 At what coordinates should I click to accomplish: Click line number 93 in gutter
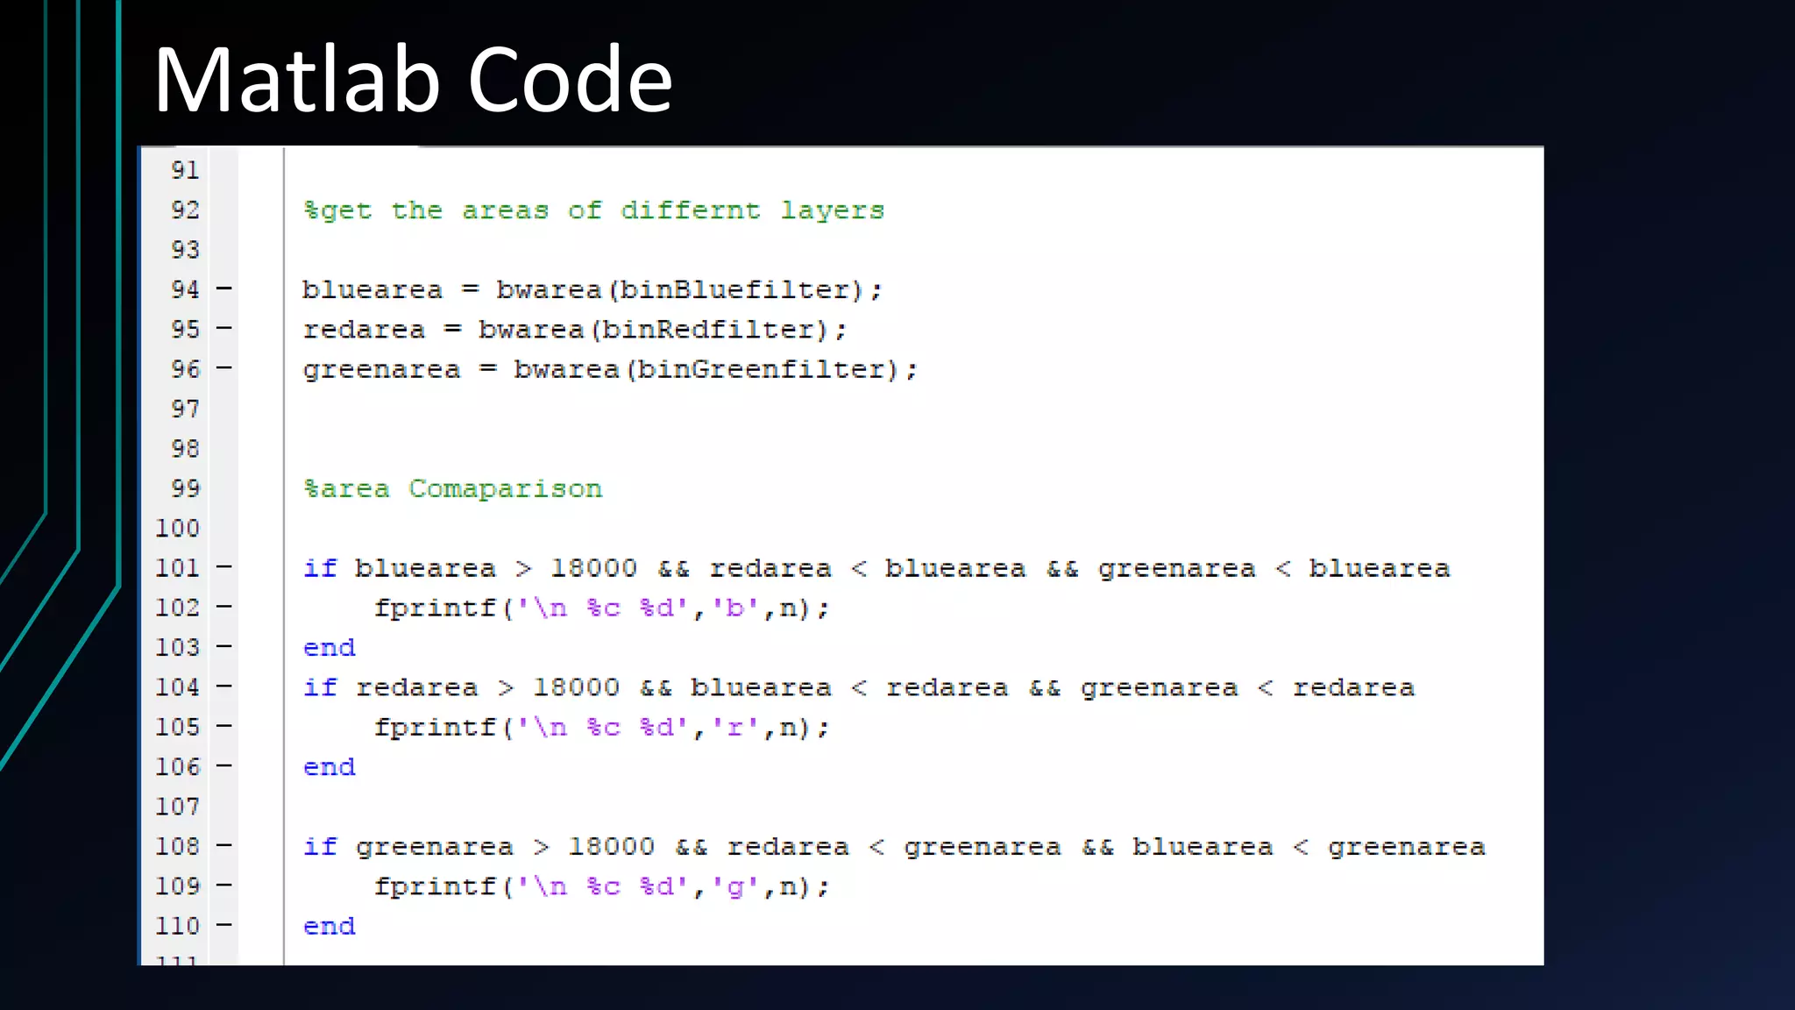pyautogui.click(x=186, y=250)
